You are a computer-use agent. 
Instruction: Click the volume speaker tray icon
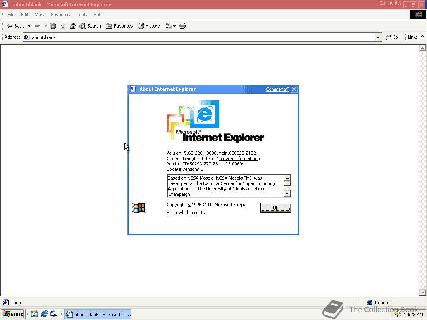[397, 314]
